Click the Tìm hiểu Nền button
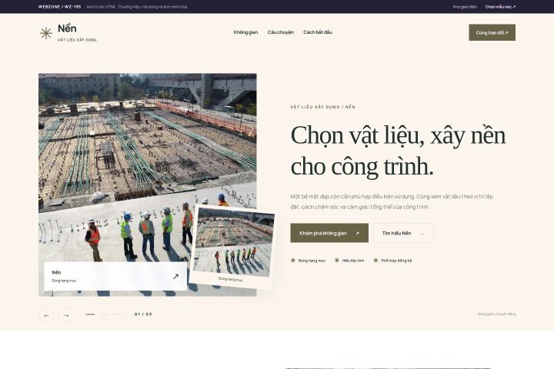This screenshot has width=554, height=369. point(403,233)
